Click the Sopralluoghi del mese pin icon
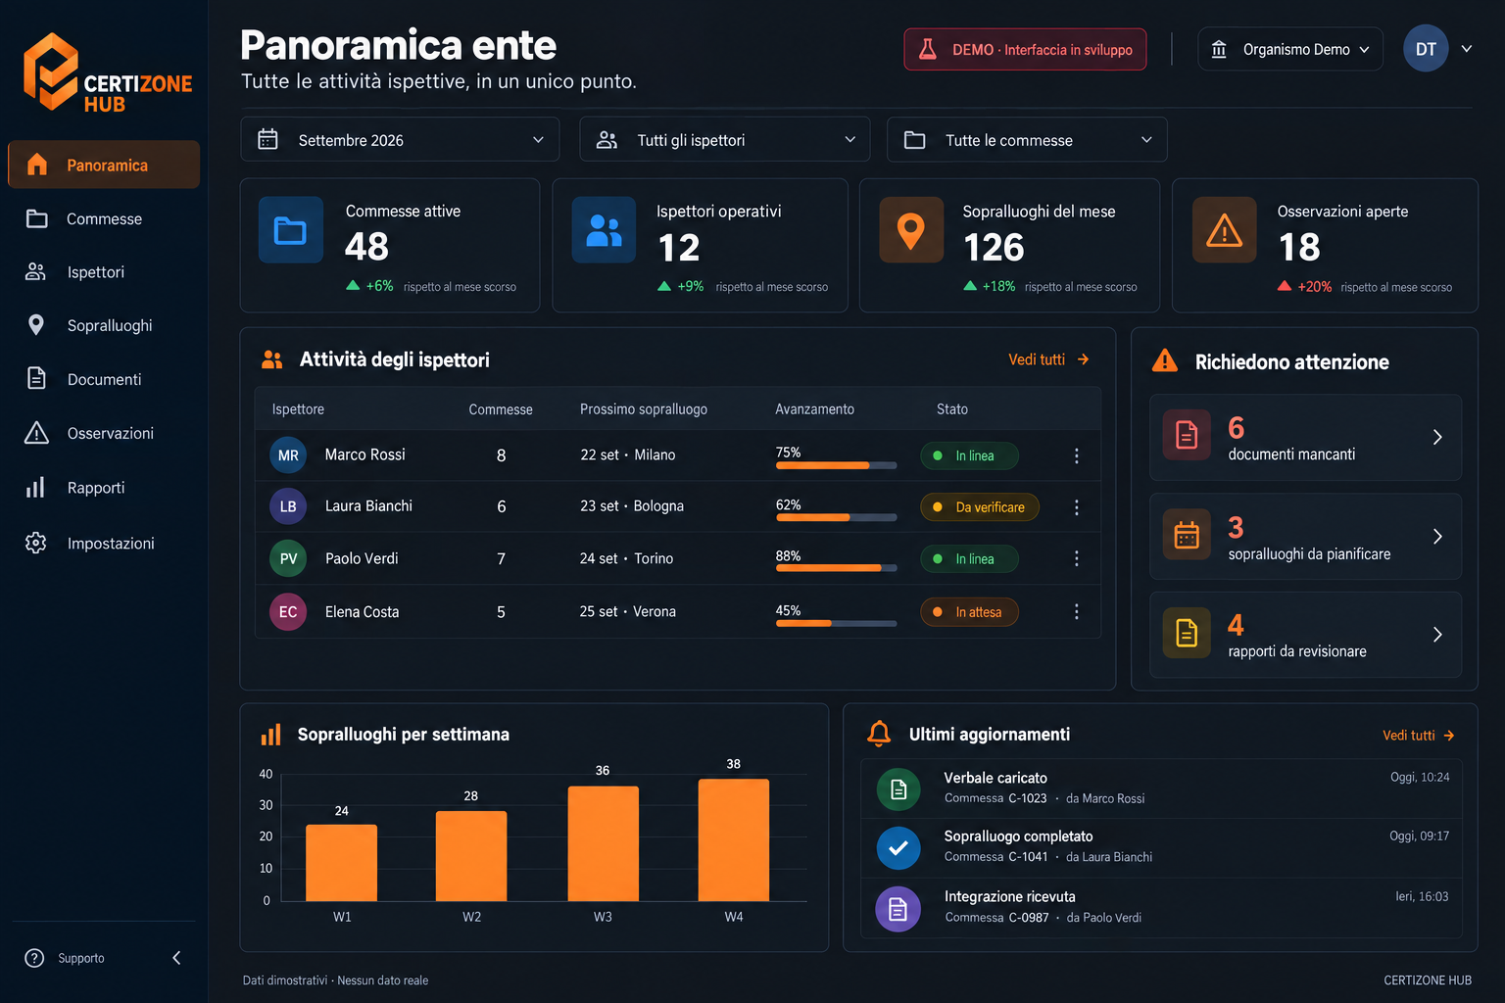 pos(911,230)
